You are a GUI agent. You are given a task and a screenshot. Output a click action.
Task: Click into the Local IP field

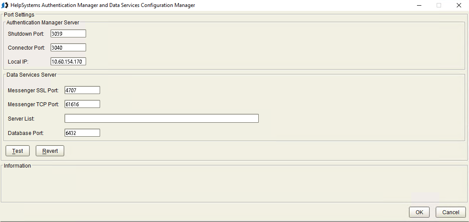point(68,62)
